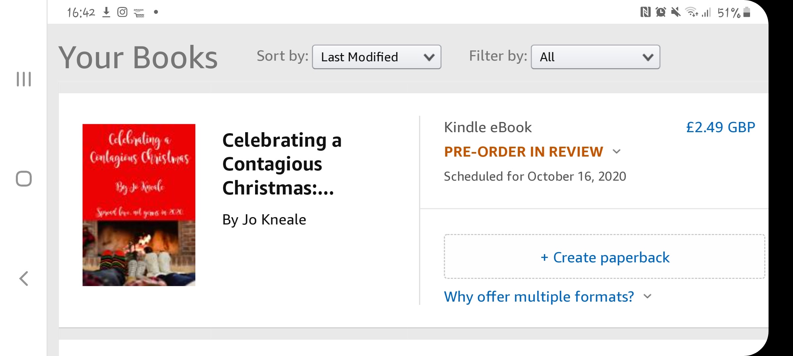This screenshot has height=356, width=793.
Task: Tap the Wi-Fi signal status icon
Action: click(692, 12)
